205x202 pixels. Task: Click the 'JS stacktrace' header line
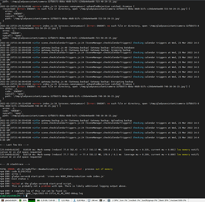(x=15, y=164)
